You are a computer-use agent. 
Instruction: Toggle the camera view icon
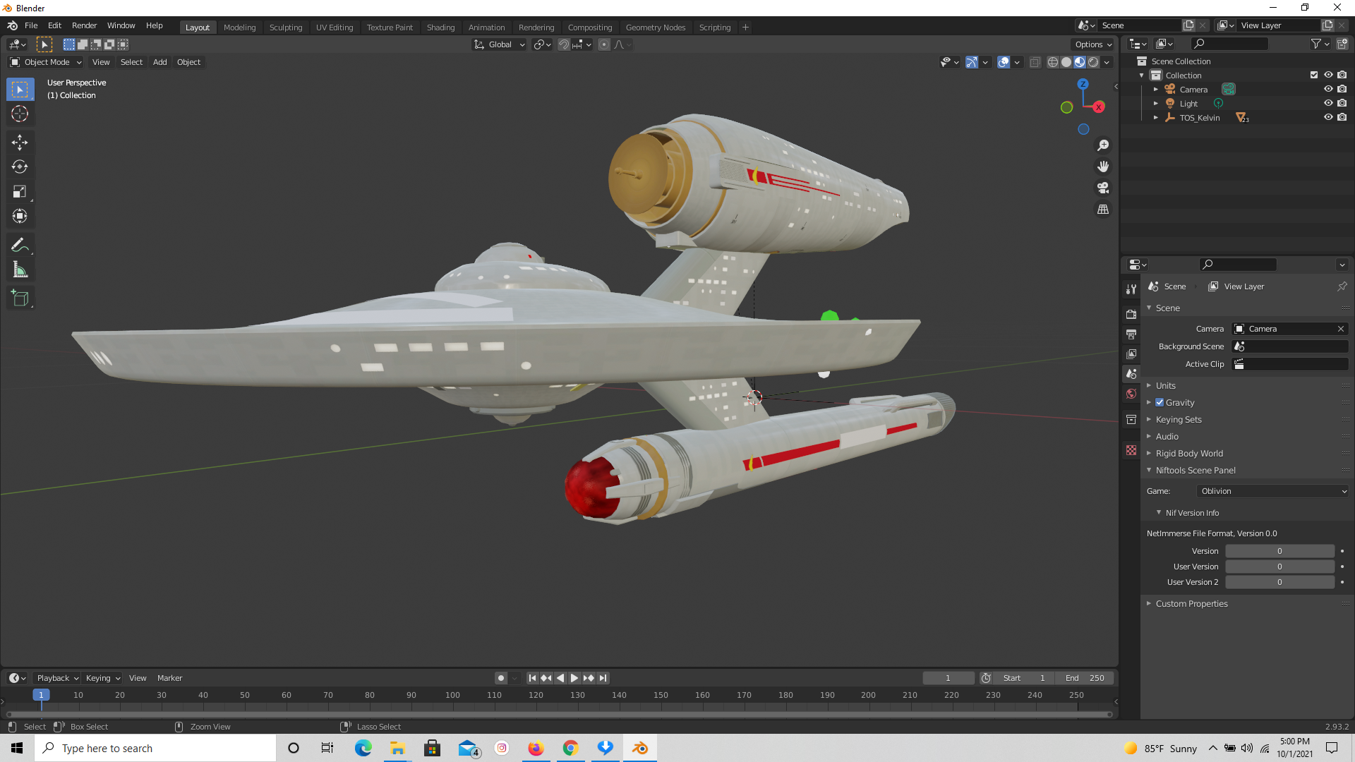(1103, 188)
